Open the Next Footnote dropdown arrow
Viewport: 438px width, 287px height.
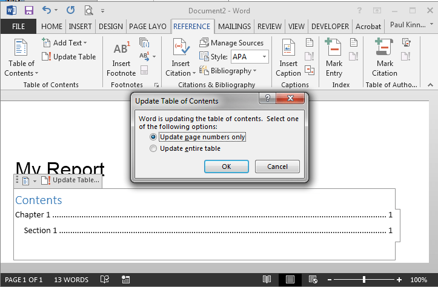pyautogui.click(x=154, y=56)
